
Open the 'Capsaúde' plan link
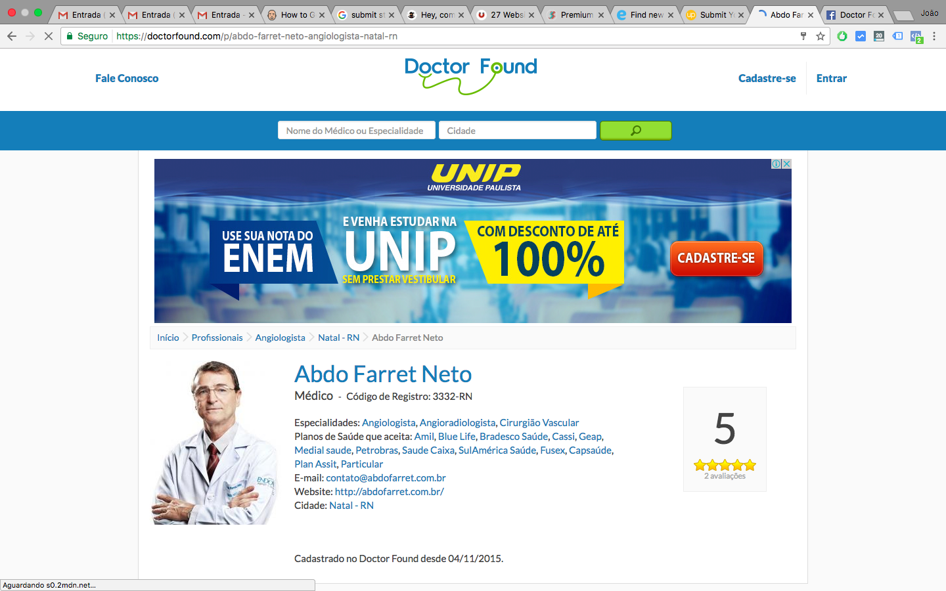(x=591, y=450)
